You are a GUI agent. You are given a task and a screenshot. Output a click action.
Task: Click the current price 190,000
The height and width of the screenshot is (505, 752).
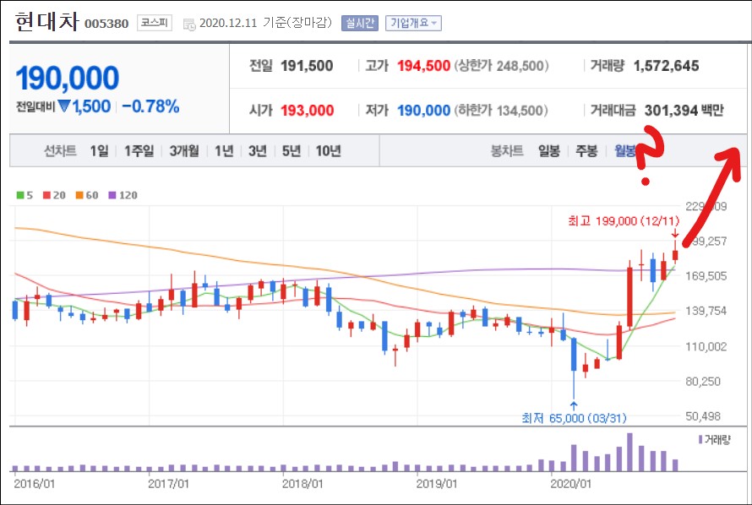[x=67, y=78]
